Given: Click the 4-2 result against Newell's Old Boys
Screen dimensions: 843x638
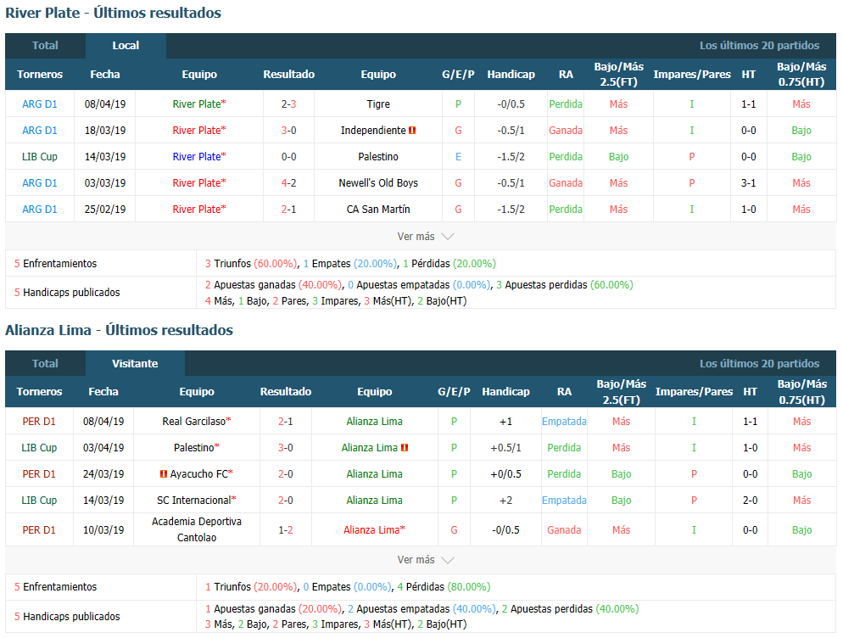Looking at the screenshot, I should coord(288,183).
